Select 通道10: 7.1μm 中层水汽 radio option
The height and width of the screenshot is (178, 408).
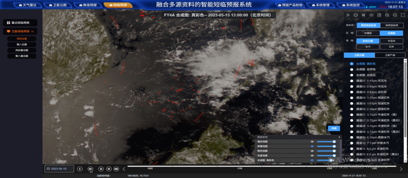point(352,143)
